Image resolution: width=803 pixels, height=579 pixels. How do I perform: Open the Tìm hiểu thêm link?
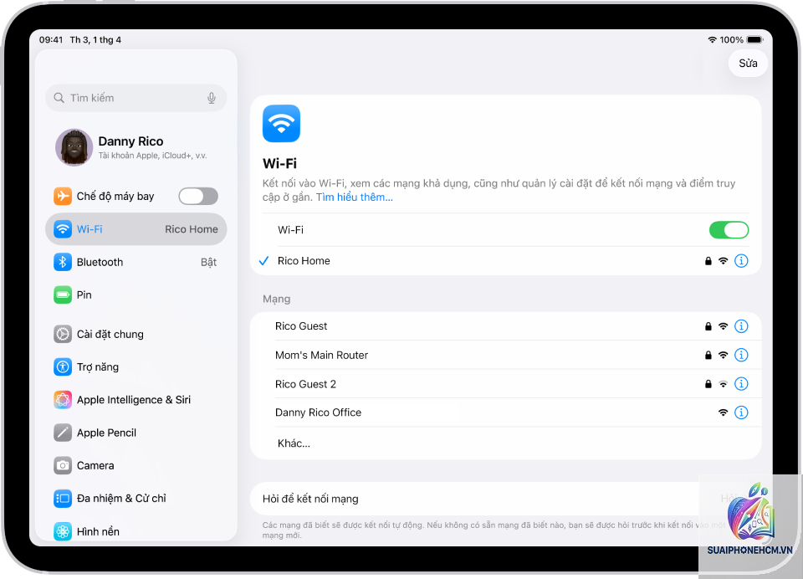coord(355,197)
